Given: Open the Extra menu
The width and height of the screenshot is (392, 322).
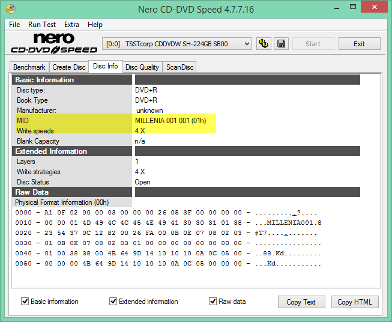Looking at the screenshot, I should click(71, 25).
